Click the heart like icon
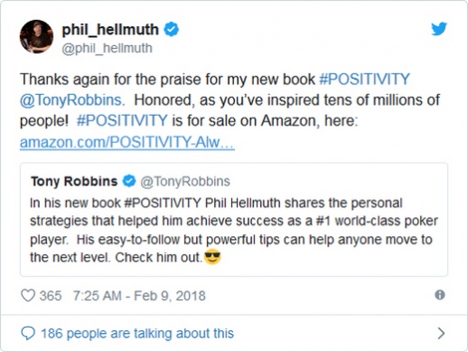468x352 pixels. coord(28,295)
